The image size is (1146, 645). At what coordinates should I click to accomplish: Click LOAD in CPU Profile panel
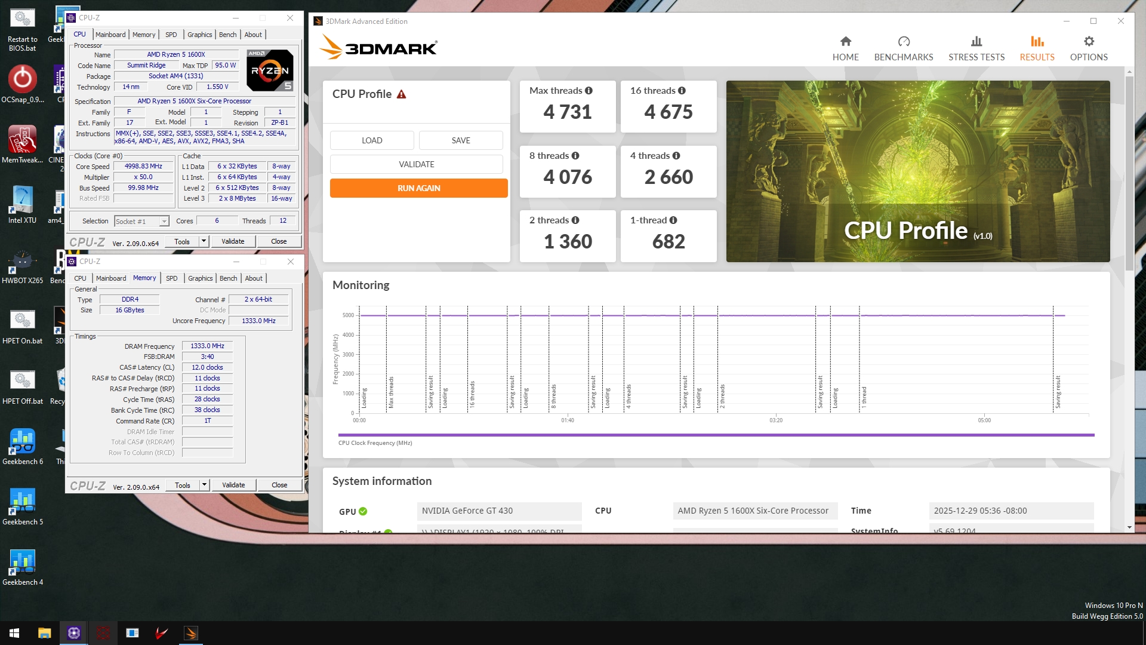(372, 140)
